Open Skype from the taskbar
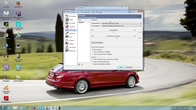The width and height of the screenshot is (196, 110). click(x=40, y=108)
